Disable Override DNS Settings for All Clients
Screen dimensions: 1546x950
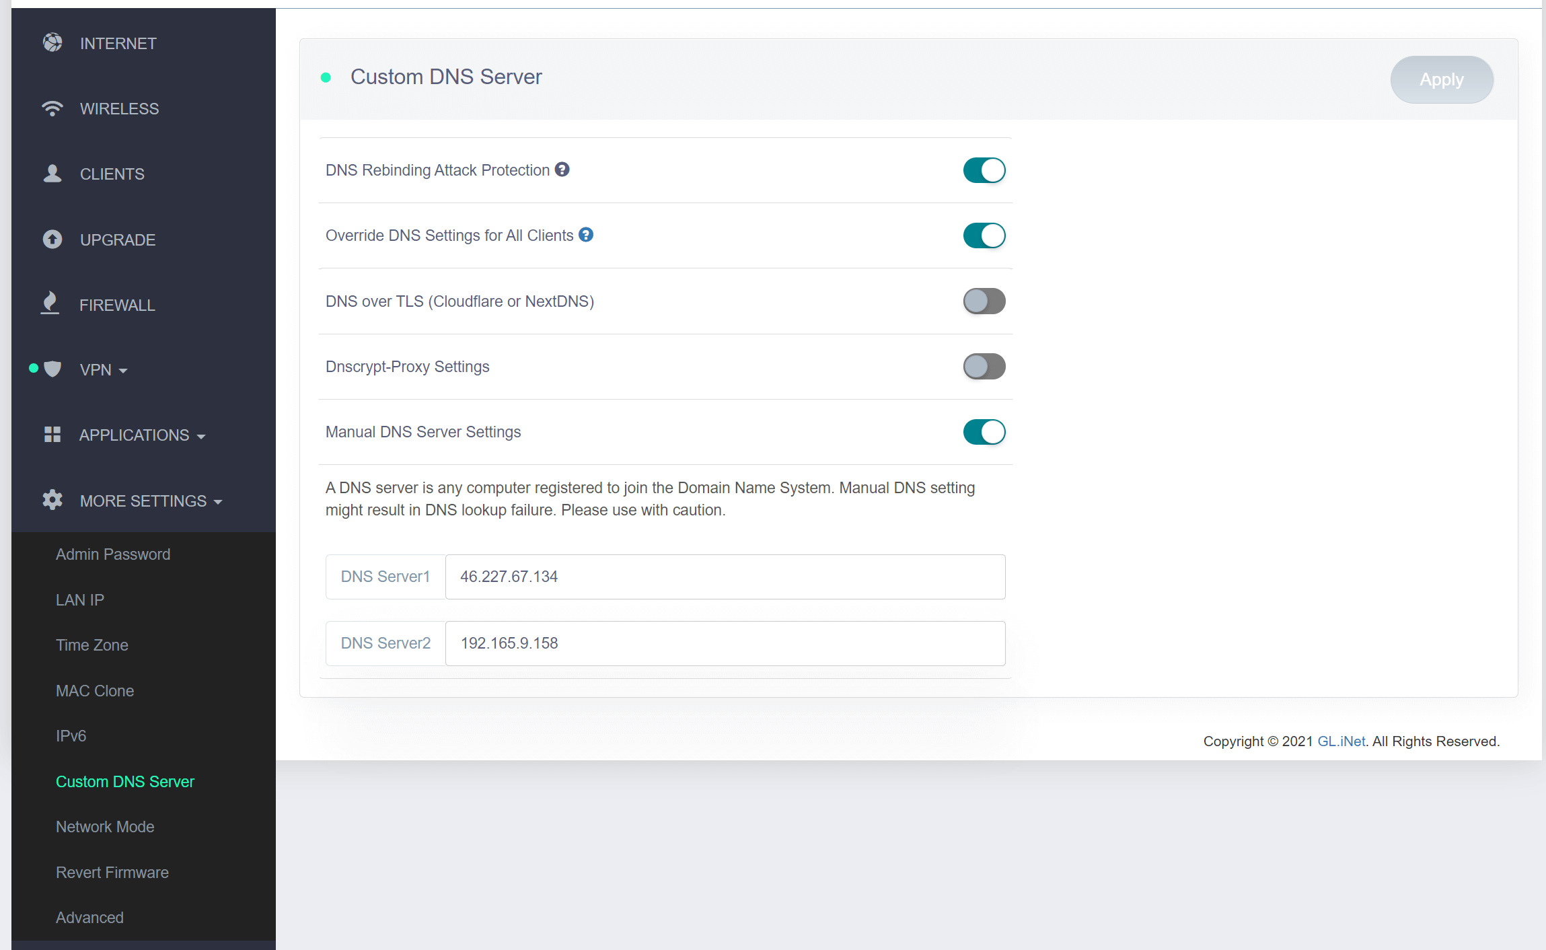coord(983,235)
